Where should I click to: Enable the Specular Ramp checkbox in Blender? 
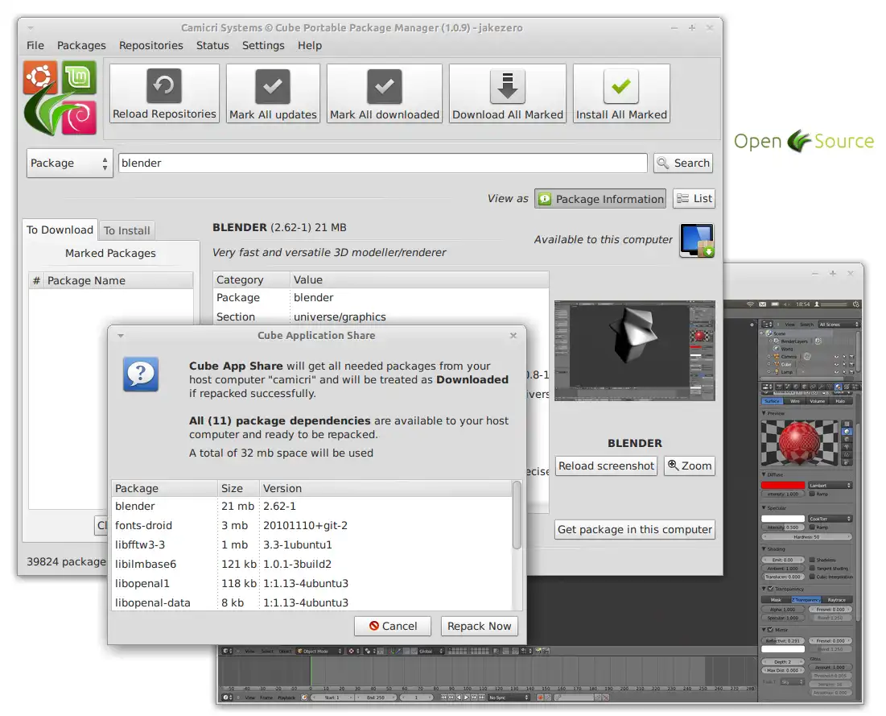coord(812,527)
